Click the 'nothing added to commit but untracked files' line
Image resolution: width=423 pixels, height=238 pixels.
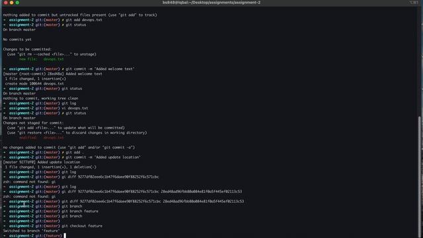[x=80, y=15]
